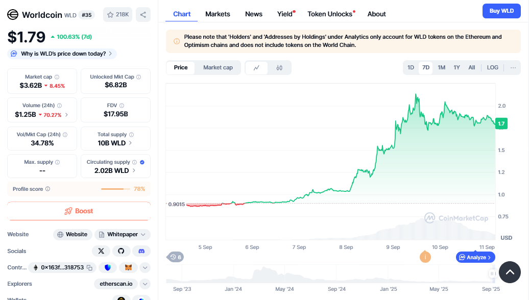
Task: Set chart range to 7D
Action: (426, 67)
